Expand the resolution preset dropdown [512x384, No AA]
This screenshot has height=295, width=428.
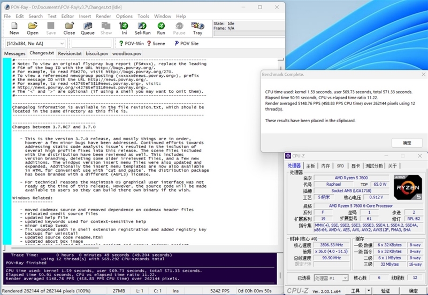point(34,43)
